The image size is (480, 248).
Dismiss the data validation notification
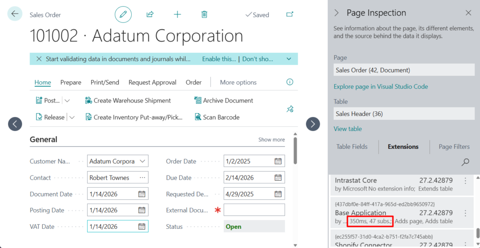coord(38,59)
